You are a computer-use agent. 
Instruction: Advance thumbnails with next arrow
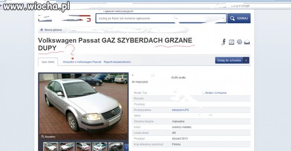click(126, 147)
